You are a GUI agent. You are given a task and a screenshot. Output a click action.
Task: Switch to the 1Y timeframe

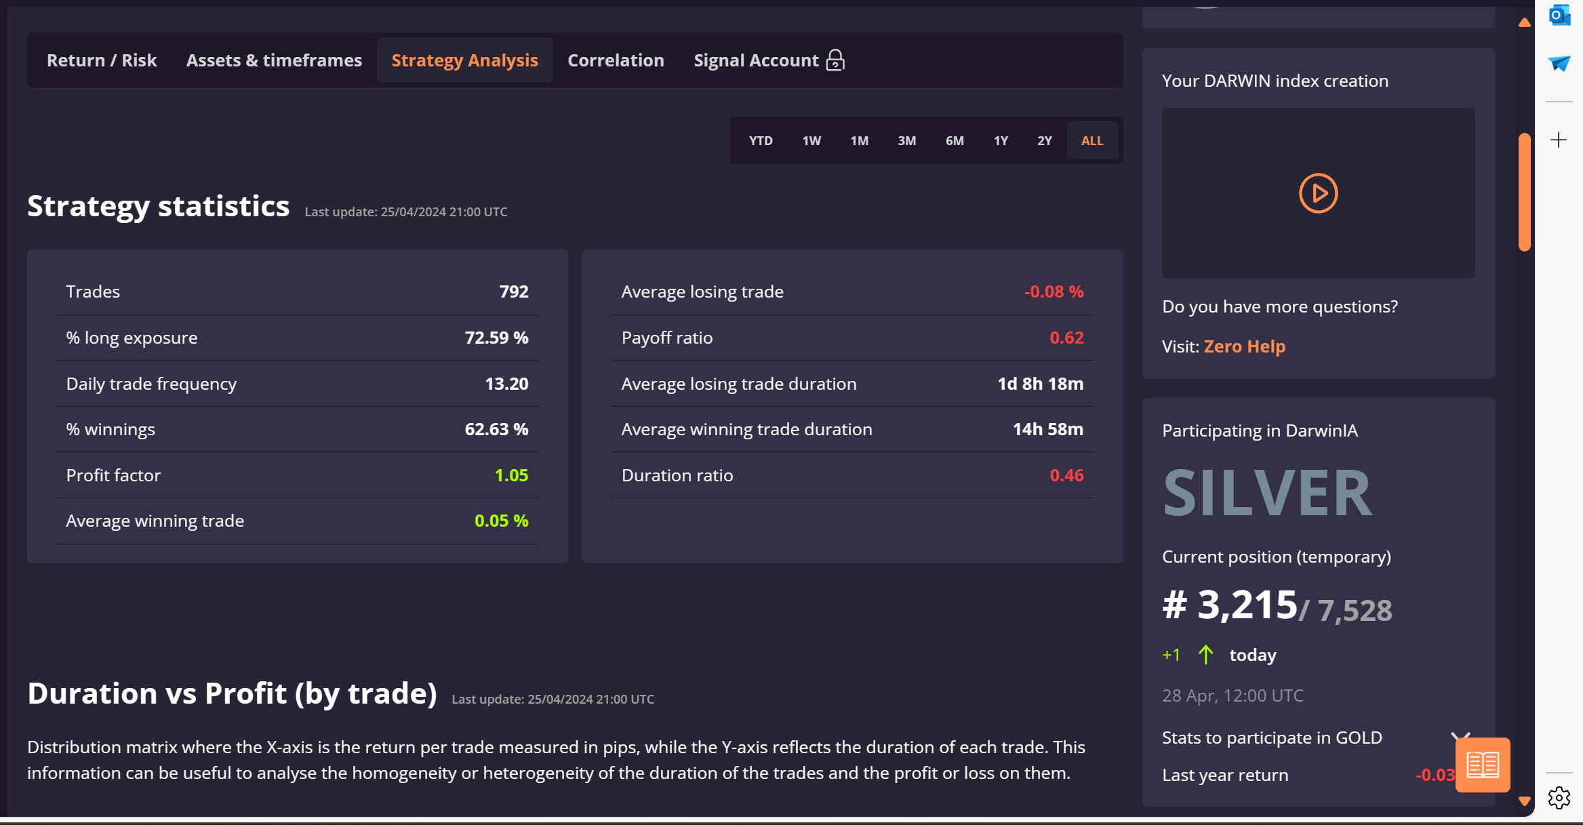coord(1001,140)
